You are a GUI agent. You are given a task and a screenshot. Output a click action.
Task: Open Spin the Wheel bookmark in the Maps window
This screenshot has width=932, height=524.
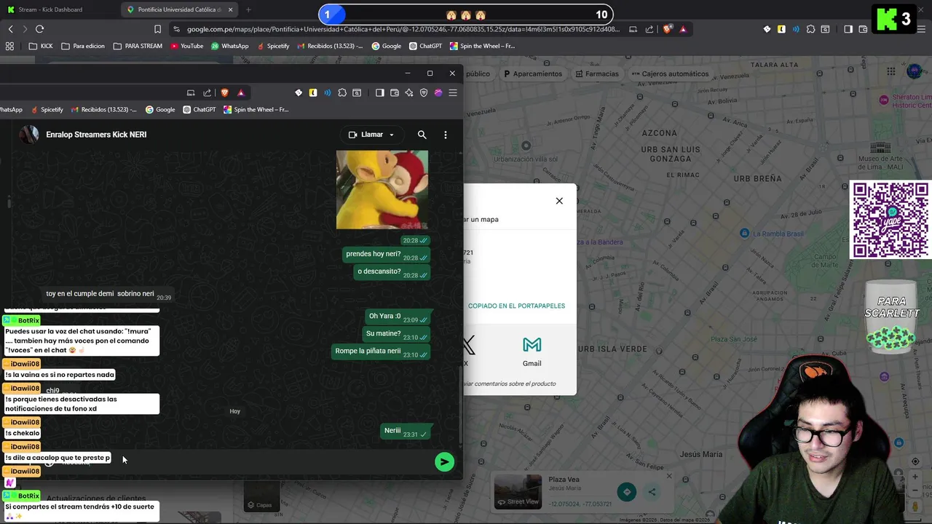tap(482, 46)
